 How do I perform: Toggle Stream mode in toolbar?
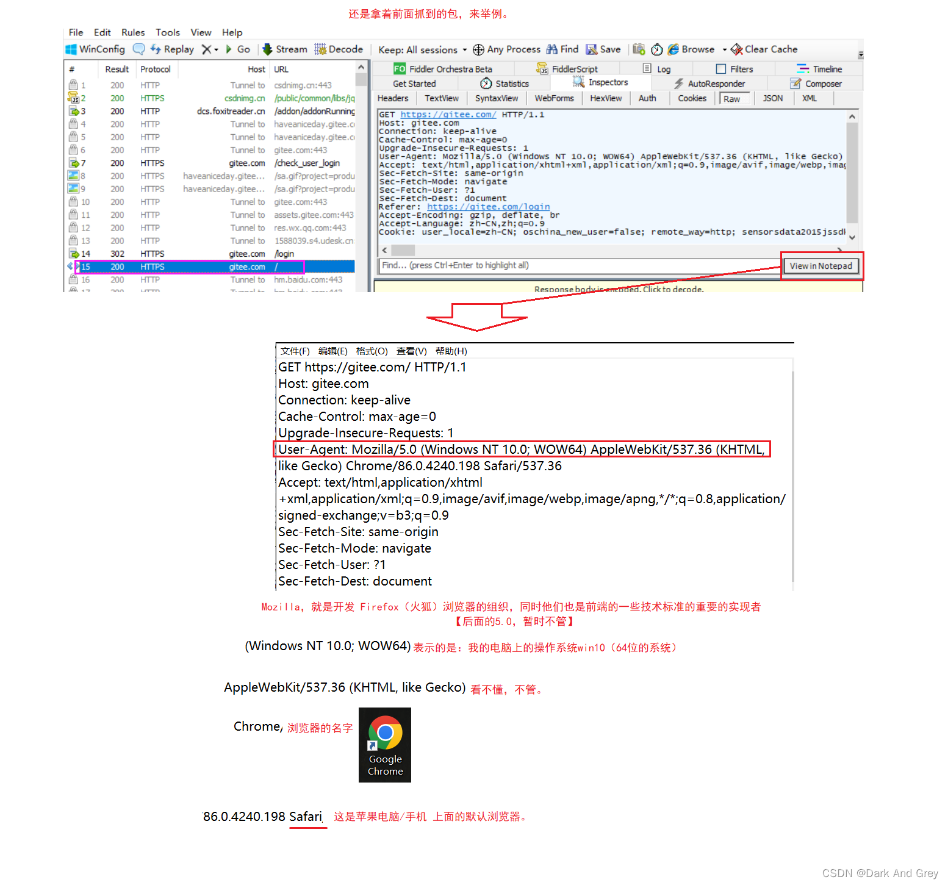(x=285, y=49)
